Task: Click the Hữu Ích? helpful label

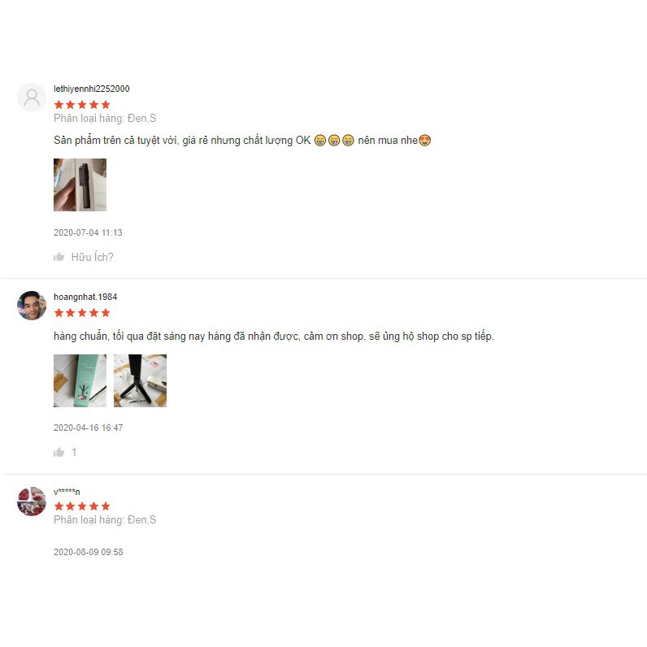Action: pos(92,257)
